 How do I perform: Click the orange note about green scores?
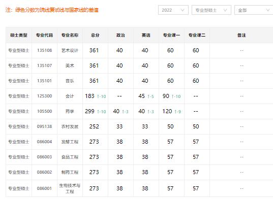pyautogui.click(x=52, y=10)
